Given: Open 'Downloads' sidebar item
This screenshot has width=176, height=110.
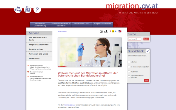Looking at the screenshot, I should [x=39, y=59].
